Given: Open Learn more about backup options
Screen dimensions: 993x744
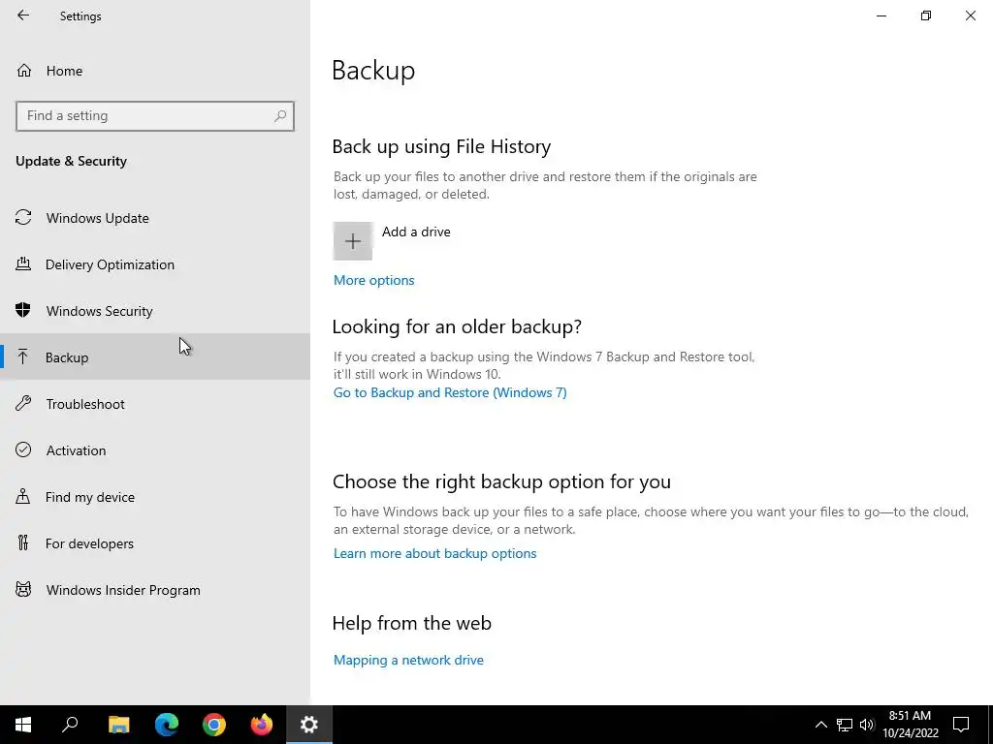Looking at the screenshot, I should [x=434, y=553].
